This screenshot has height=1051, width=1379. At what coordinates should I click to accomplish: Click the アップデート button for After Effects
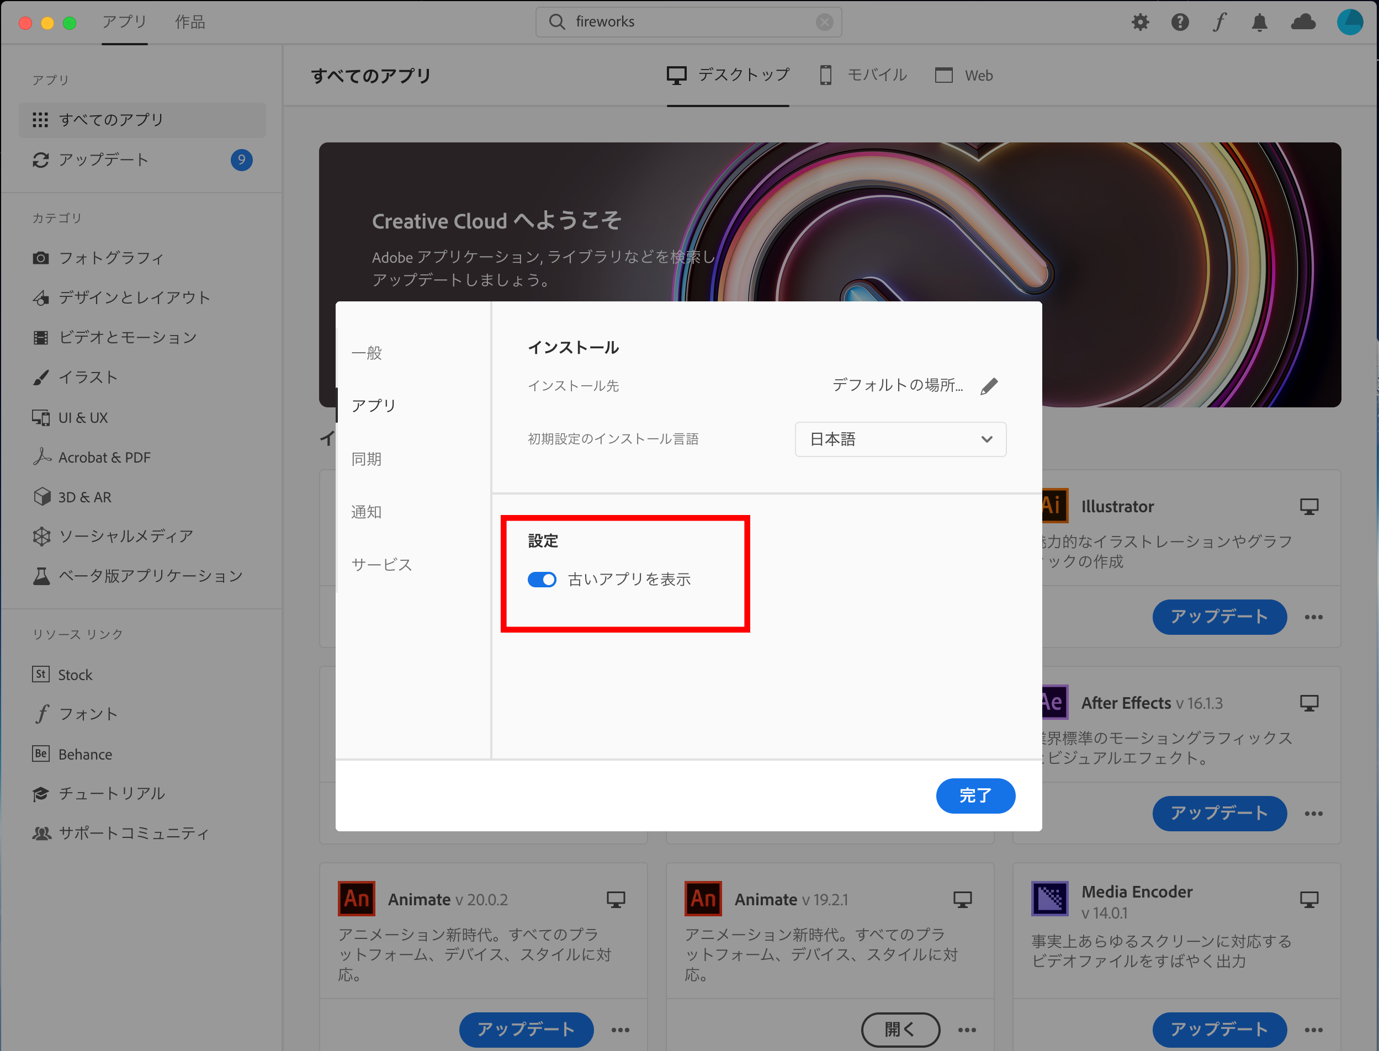coord(1219,813)
